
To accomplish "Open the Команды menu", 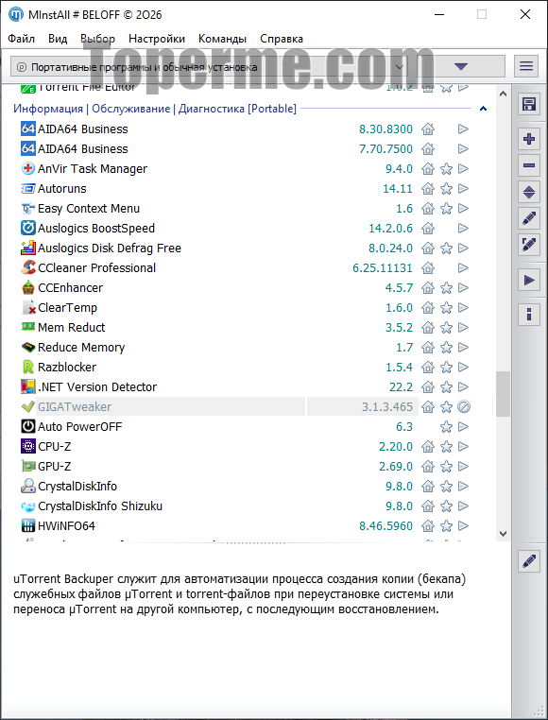I will pos(222,39).
